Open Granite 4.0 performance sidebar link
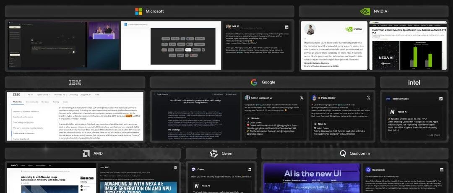The image size is (453, 193). (23, 117)
